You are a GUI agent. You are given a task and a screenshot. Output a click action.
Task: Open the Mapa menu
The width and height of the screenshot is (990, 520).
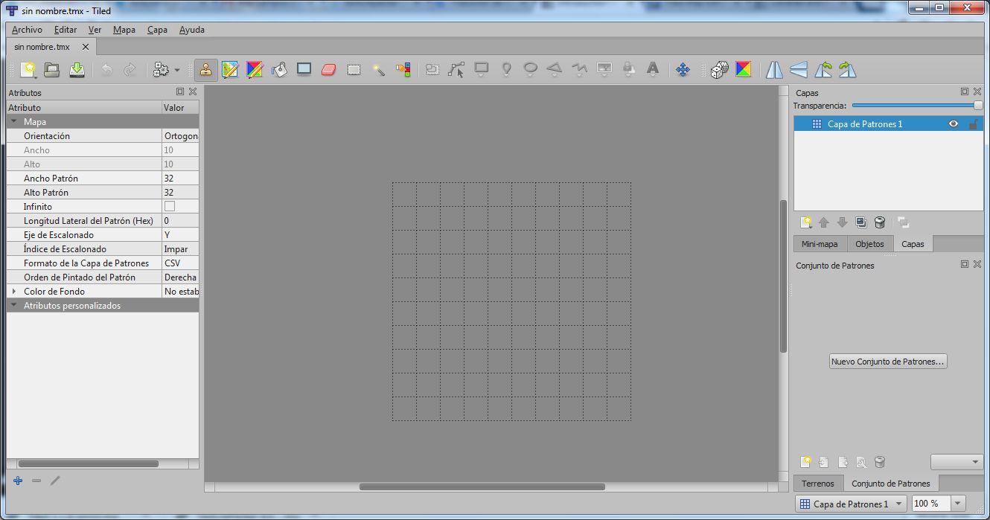click(124, 30)
